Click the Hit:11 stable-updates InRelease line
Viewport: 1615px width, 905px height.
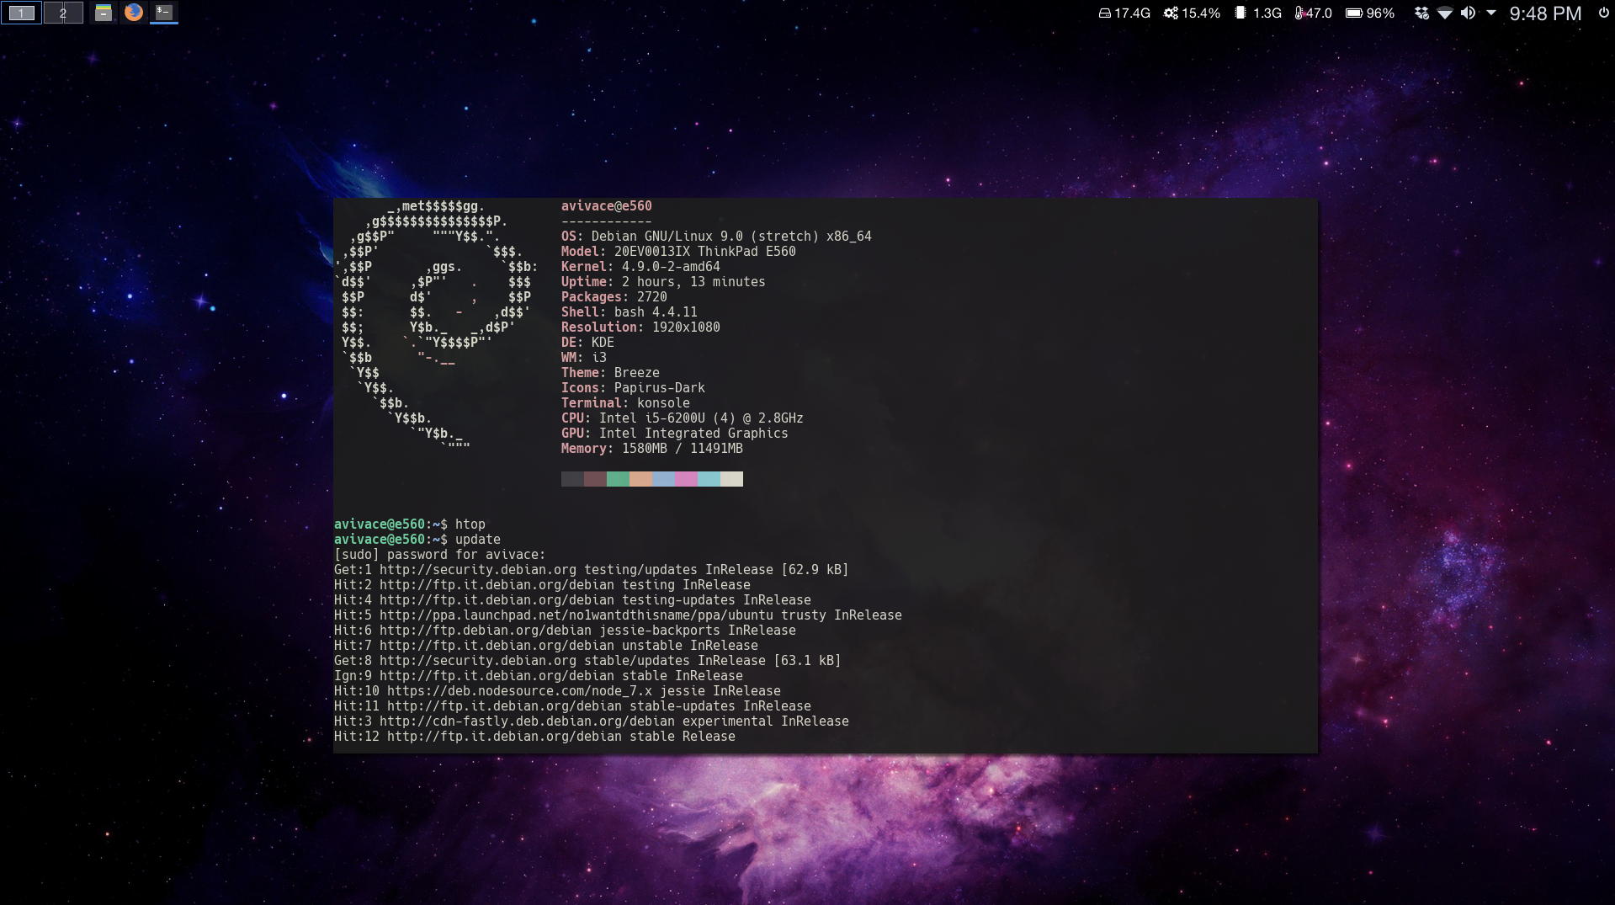[x=572, y=706]
